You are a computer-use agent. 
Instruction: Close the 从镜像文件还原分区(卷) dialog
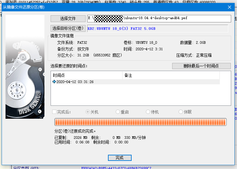230,7
